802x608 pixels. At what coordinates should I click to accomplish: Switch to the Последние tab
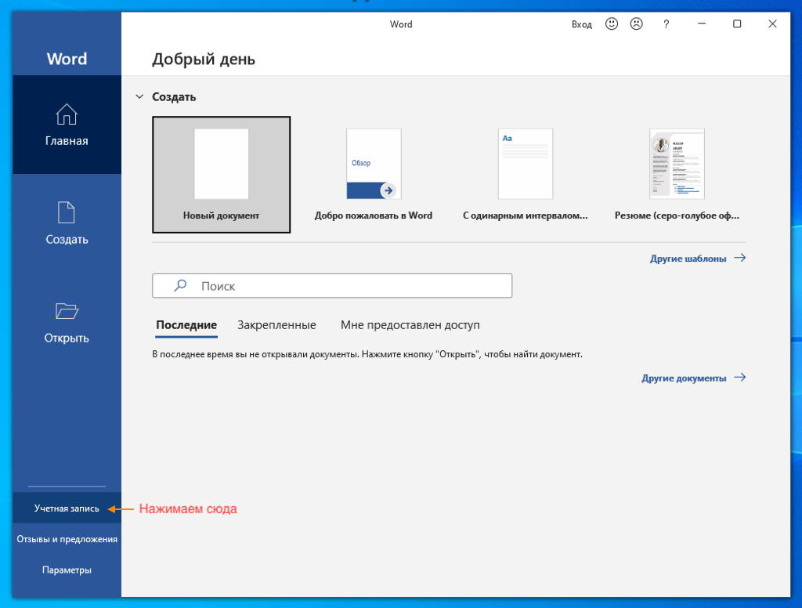tap(186, 325)
